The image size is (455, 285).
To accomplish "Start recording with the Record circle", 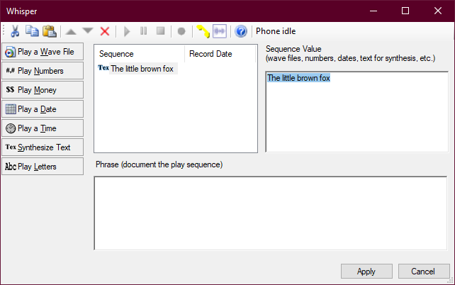I will pyautogui.click(x=181, y=31).
